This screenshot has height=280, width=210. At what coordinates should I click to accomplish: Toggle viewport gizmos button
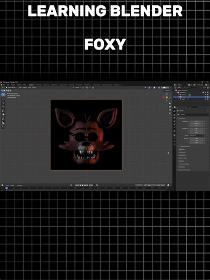(149, 88)
